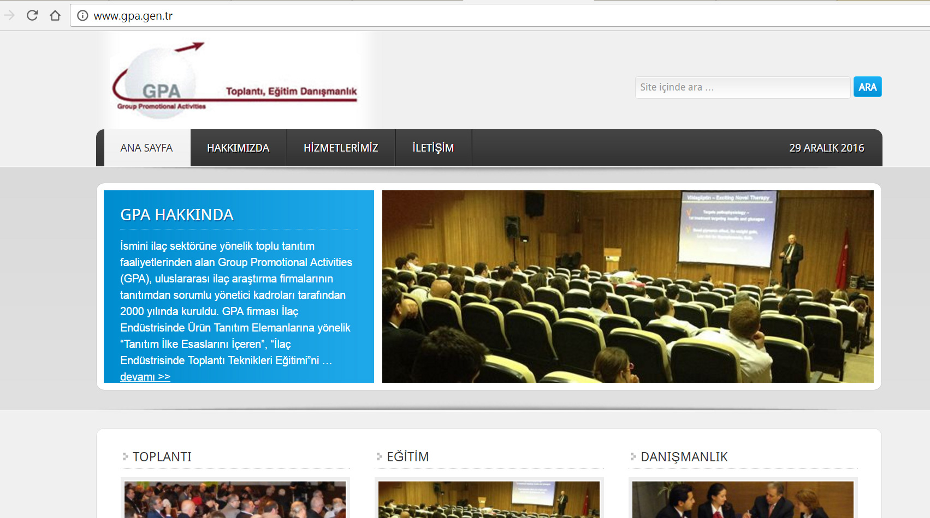The image size is (930, 518).
Task: Reload the page with the refresh icon
Action: click(x=32, y=15)
